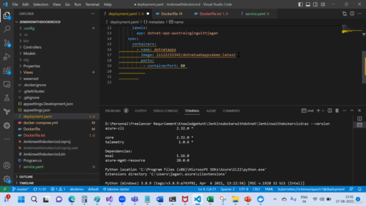The image size is (366, 206).
Task: Click master branch in status bar
Action: (21, 189)
